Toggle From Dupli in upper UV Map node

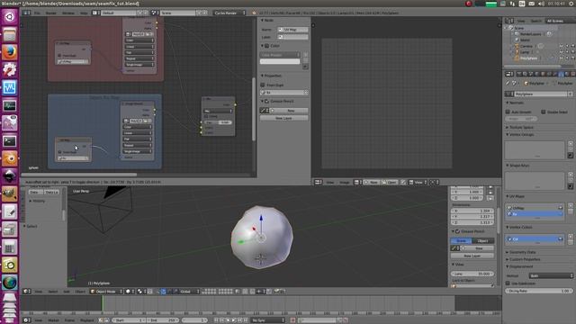[59, 56]
